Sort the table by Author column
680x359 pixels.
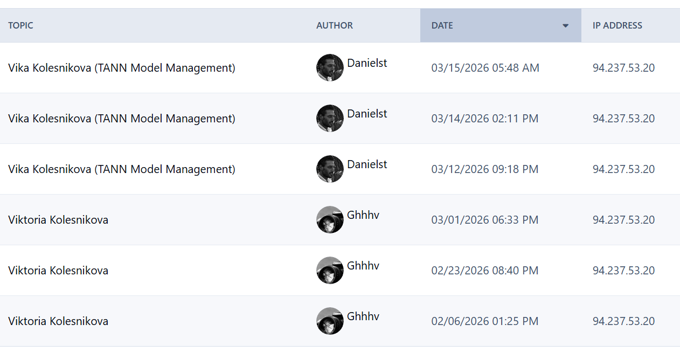(x=335, y=25)
